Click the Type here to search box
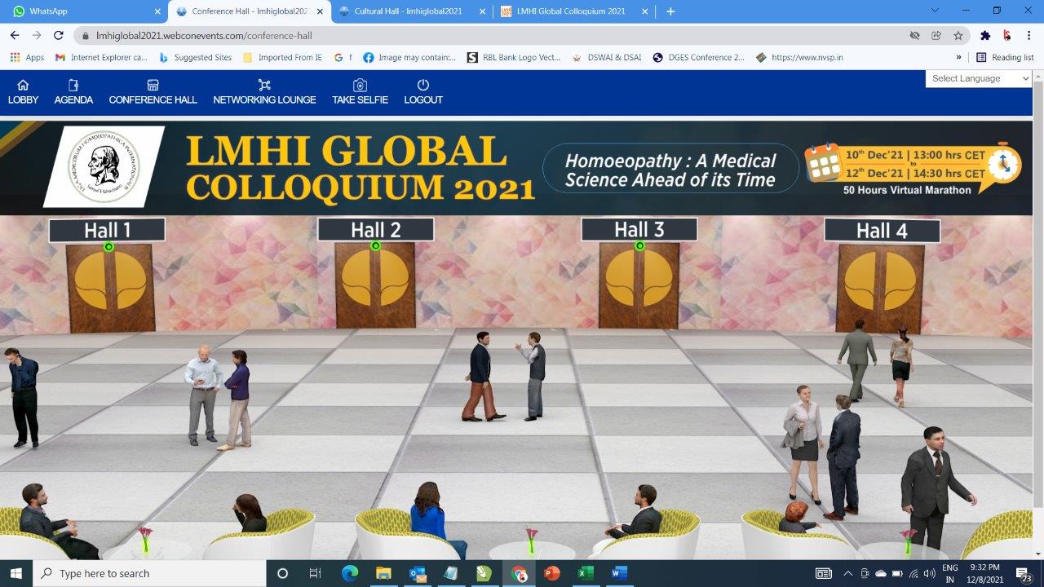The height and width of the screenshot is (587, 1044). pyautogui.click(x=148, y=573)
